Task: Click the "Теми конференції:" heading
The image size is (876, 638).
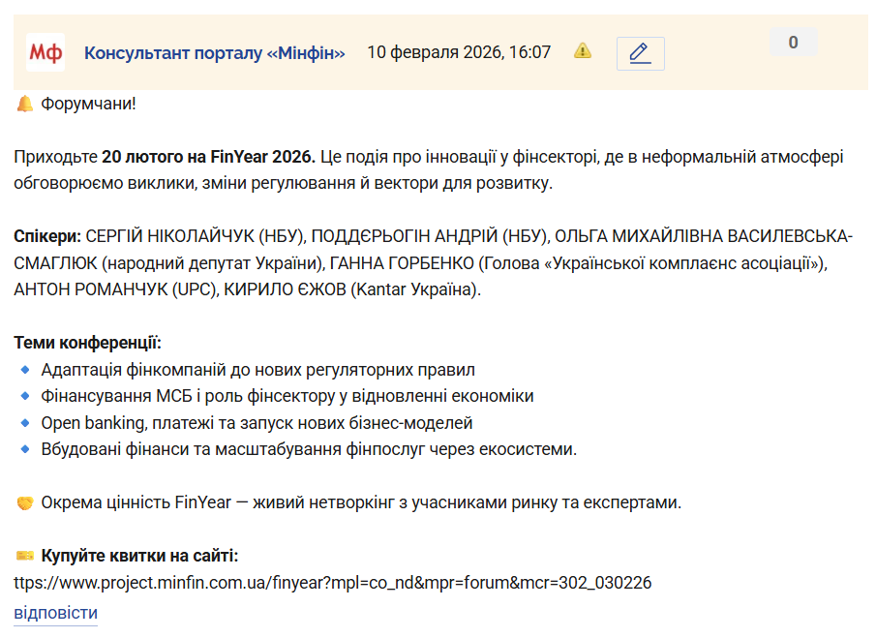Action: click(x=88, y=343)
